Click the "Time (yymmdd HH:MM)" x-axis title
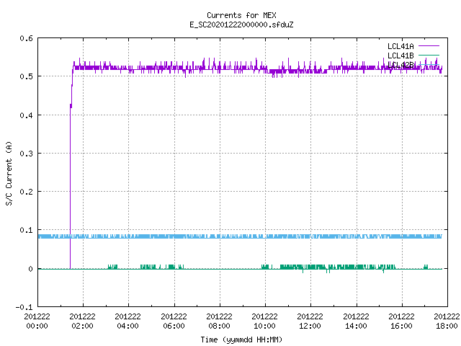Screen dimensions: 461x346 (241, 340)
